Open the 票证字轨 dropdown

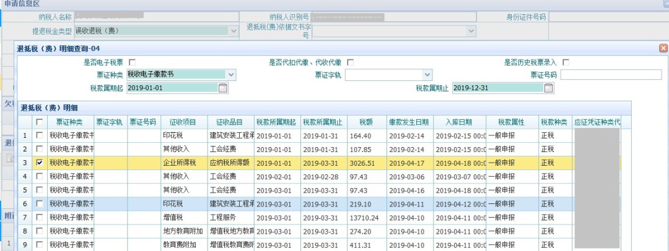point(428,75)
